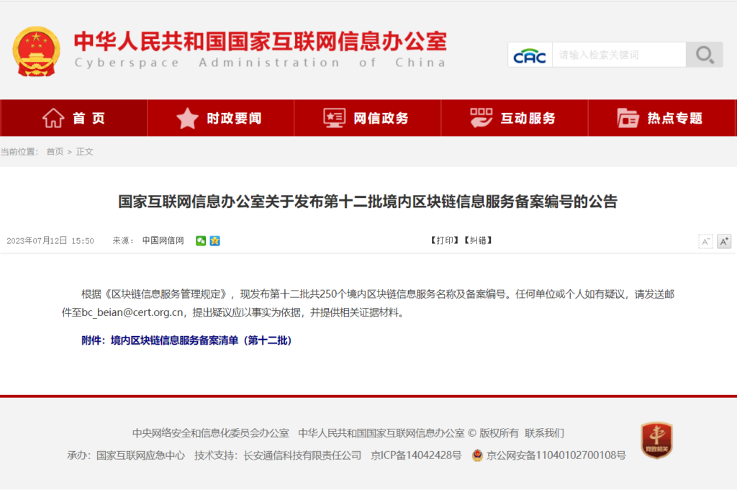Click the 纠错 error report link
Image resolution: width=737 pixels, height=490 pixels.
(x=478, y=240)
